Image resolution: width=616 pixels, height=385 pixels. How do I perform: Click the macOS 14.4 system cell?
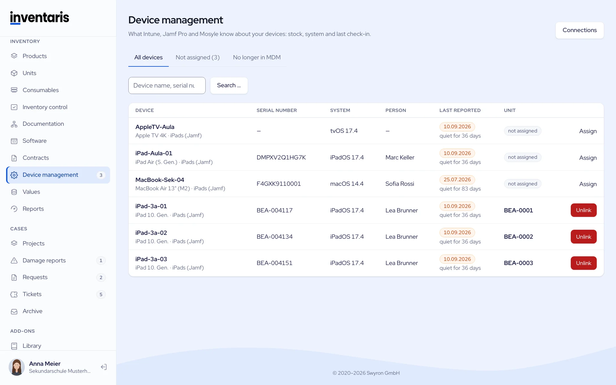[x=346, y=184]
